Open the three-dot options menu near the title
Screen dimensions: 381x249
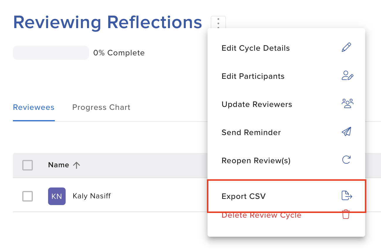click(x=218, y=23)
